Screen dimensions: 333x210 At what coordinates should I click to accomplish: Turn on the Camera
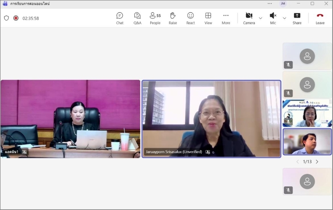pyautogui.click(x=249, y=18)
